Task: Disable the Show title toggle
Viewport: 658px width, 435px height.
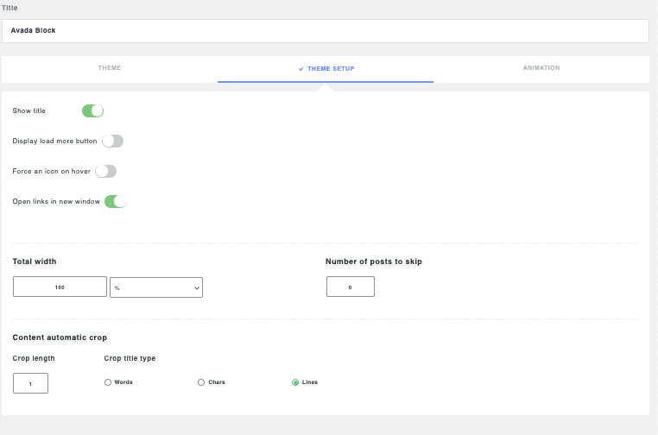Action: [92, 110]
